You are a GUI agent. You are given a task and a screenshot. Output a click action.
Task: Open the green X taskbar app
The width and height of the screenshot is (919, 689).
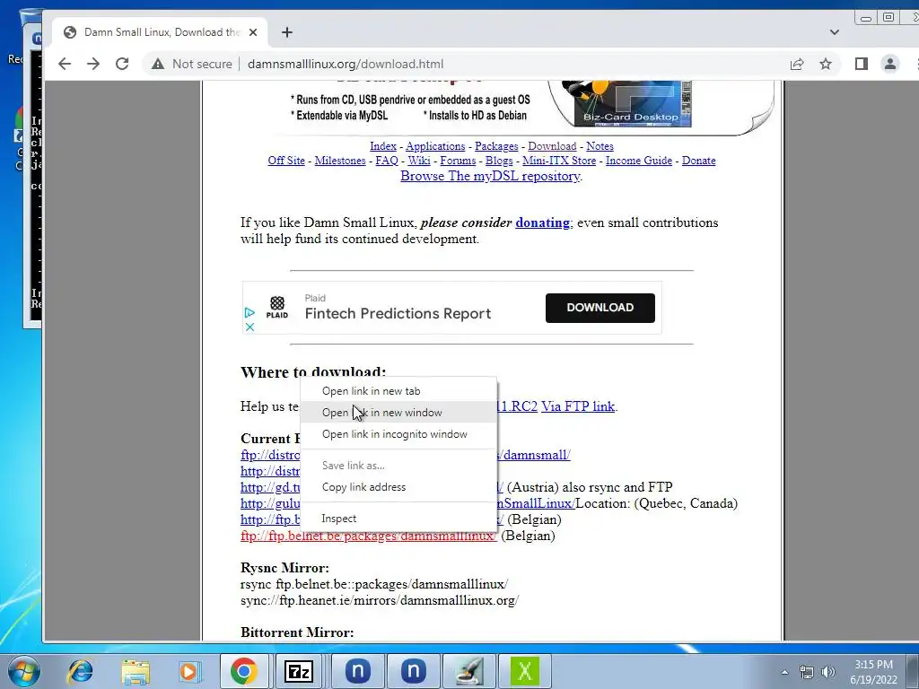coord(524,671)
